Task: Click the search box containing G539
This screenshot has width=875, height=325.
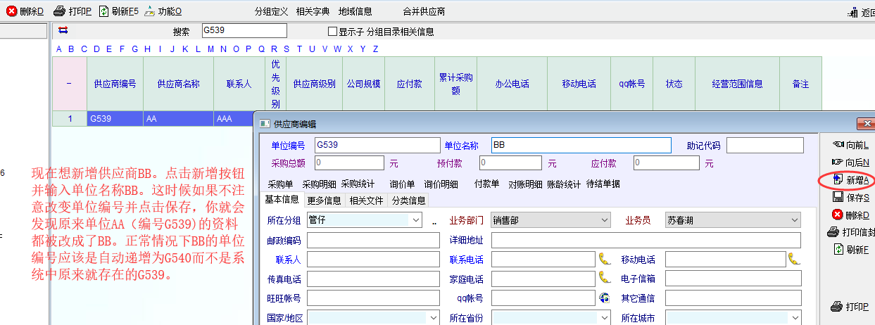Action: pos(244,31)
